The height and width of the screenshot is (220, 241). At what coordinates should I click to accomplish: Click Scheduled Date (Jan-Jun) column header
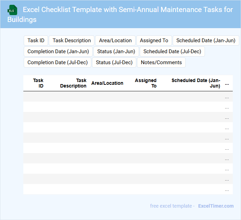pyautogui.click(x=196, y=83)
